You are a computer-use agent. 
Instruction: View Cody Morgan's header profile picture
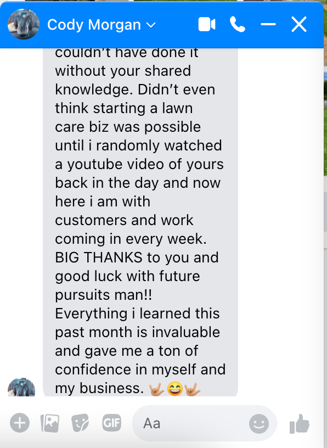24,24
